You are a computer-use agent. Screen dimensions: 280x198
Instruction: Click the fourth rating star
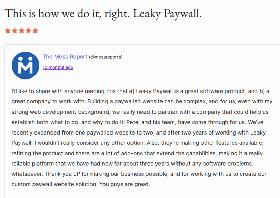pos(28,31)
